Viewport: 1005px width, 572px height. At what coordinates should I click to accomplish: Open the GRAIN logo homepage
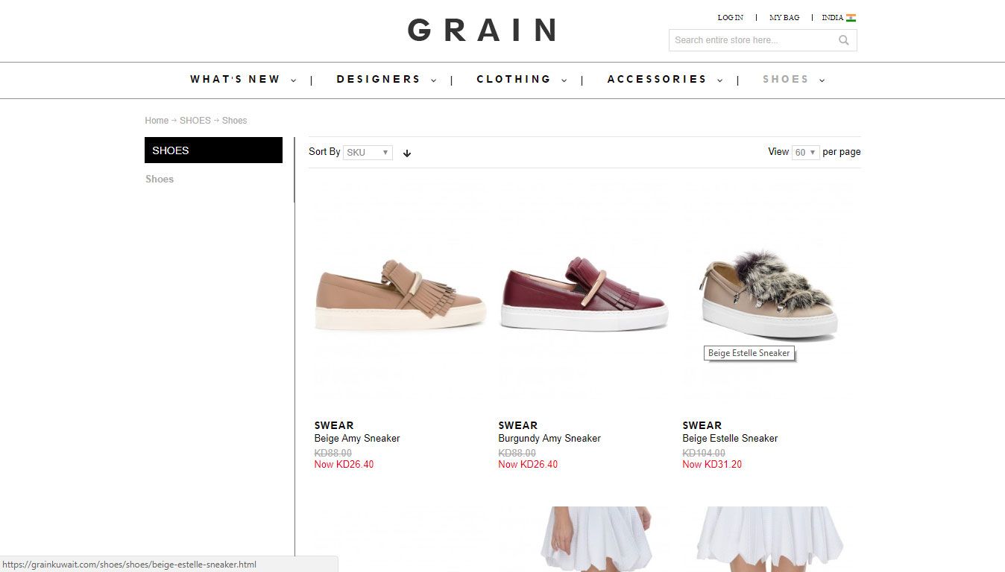tap(482, 31)
